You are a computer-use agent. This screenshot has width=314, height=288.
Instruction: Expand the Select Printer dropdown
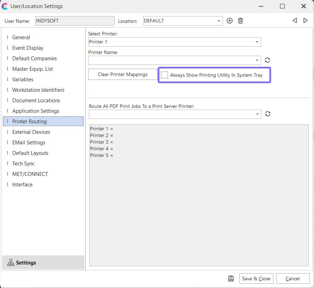coord(257,42)
